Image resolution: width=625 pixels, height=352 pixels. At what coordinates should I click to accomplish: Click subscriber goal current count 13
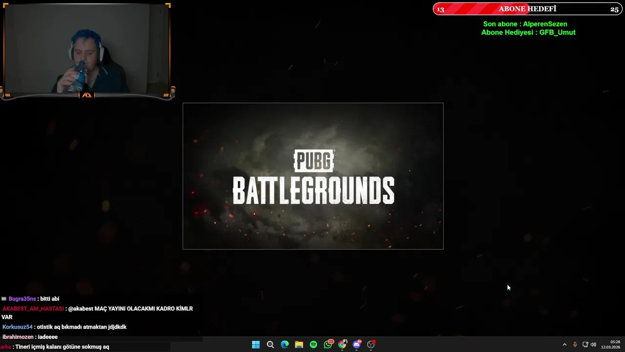[x=440, y=9]
